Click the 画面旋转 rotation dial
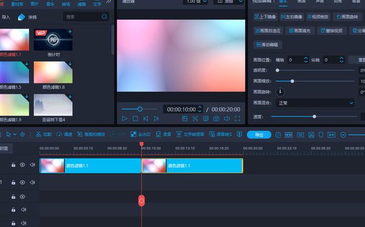Screen dimensions: 365x227 pos(280,91)
